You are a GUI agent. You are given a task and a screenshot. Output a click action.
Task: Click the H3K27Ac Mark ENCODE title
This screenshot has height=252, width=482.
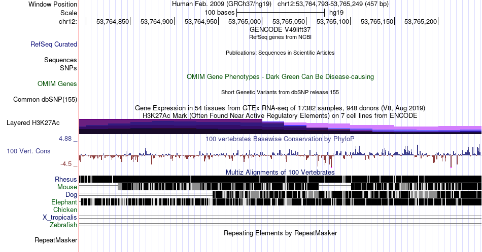[x=280, y=115]
